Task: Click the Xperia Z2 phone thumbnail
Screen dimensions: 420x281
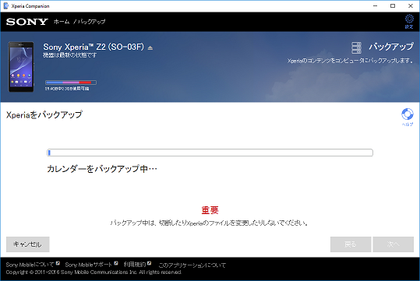Action: 21,67
